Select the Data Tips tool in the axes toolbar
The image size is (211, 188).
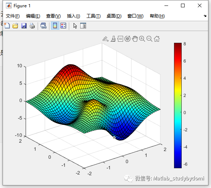120,39
